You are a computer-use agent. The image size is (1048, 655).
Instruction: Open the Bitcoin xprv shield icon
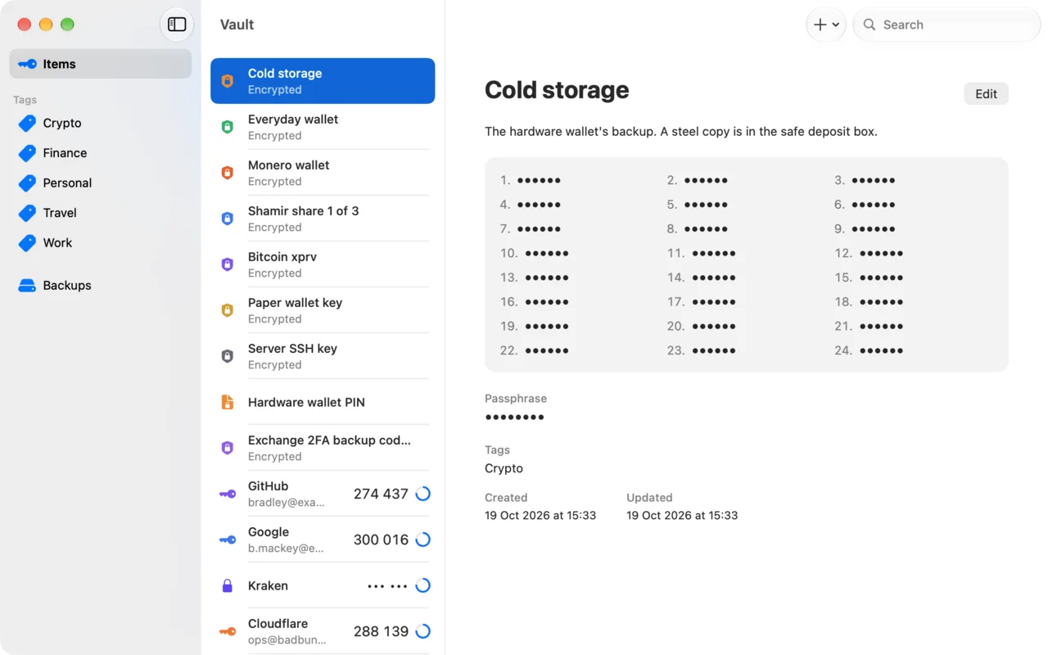[x=228, y=264]
